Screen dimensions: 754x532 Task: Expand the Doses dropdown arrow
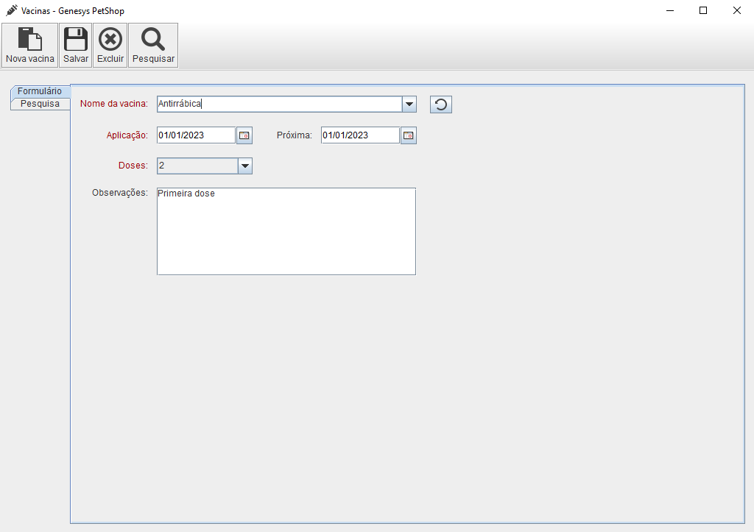pos(245,166)
